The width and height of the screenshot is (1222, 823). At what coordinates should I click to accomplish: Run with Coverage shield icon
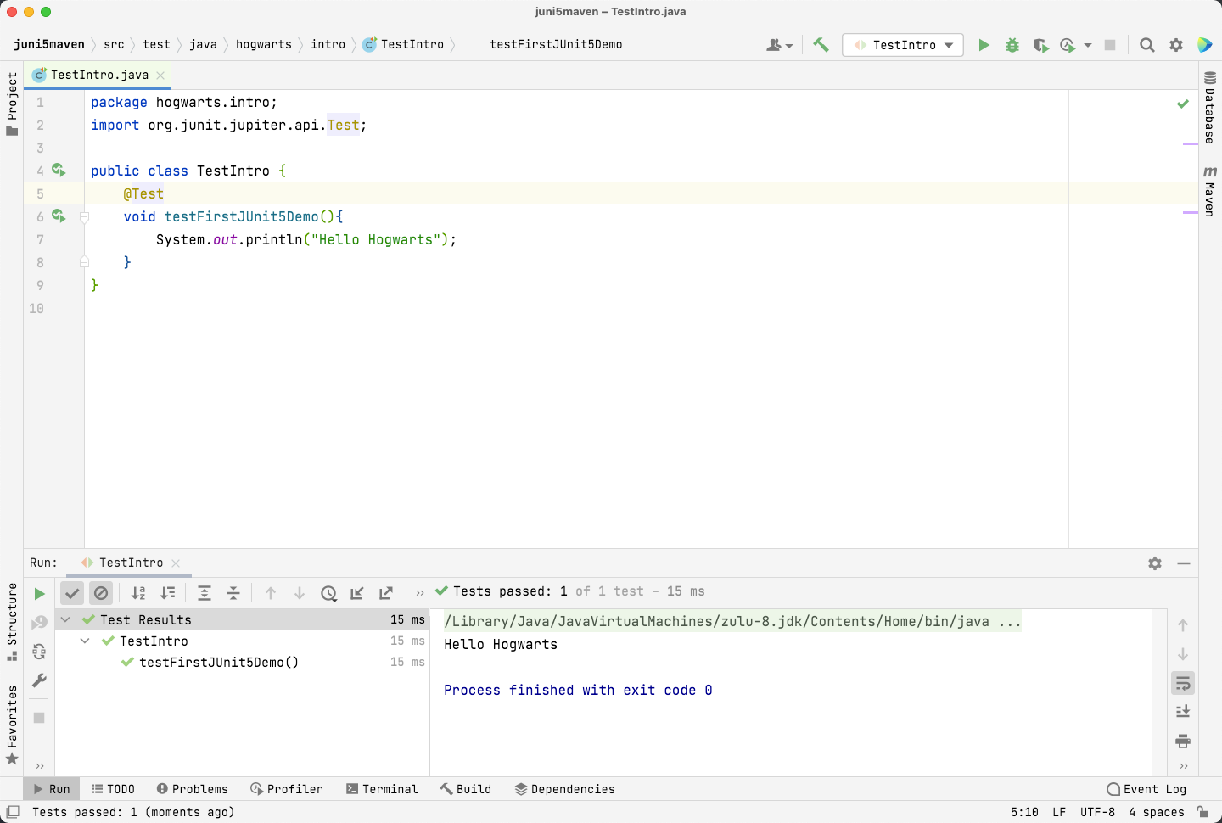pyautogui.click(x=1040, y=45)
